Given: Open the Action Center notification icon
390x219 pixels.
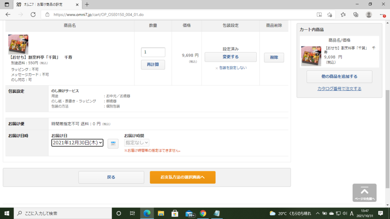Looking at the screenshot, I should (x=380, y=213).
